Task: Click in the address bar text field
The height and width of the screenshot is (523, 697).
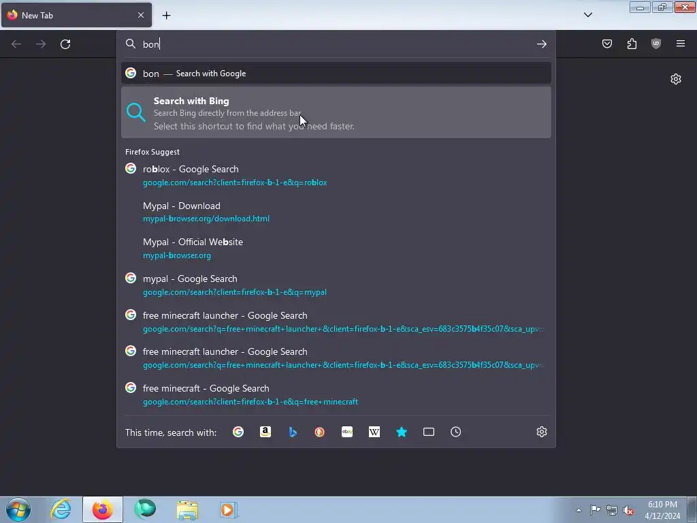Action: [x=336, y=44]
